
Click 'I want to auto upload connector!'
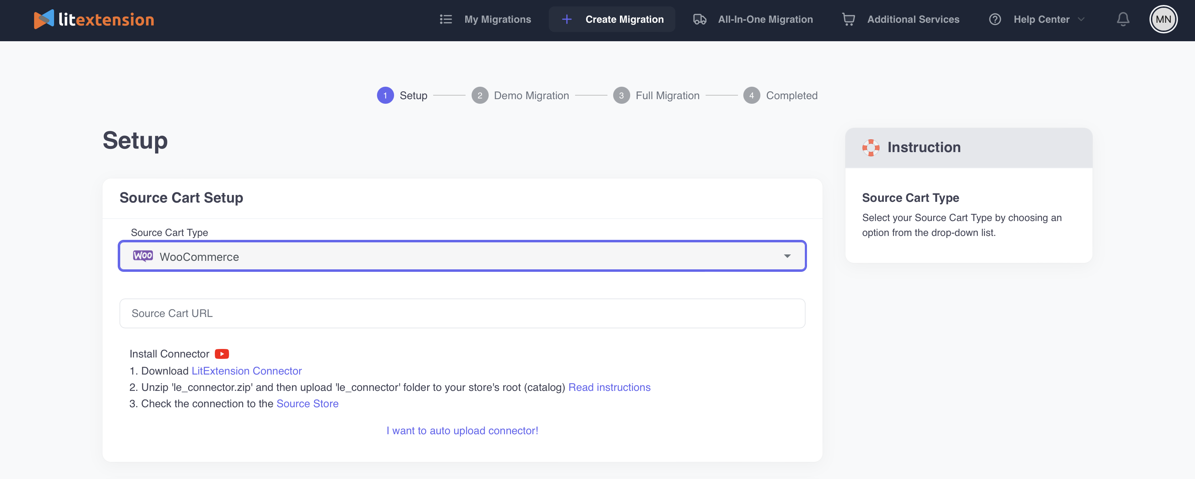tap(462, 430)
